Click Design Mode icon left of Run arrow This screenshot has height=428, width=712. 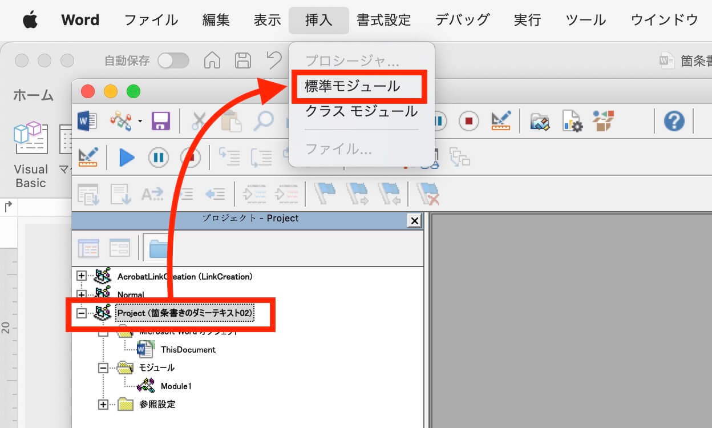(x=88, y=157)
